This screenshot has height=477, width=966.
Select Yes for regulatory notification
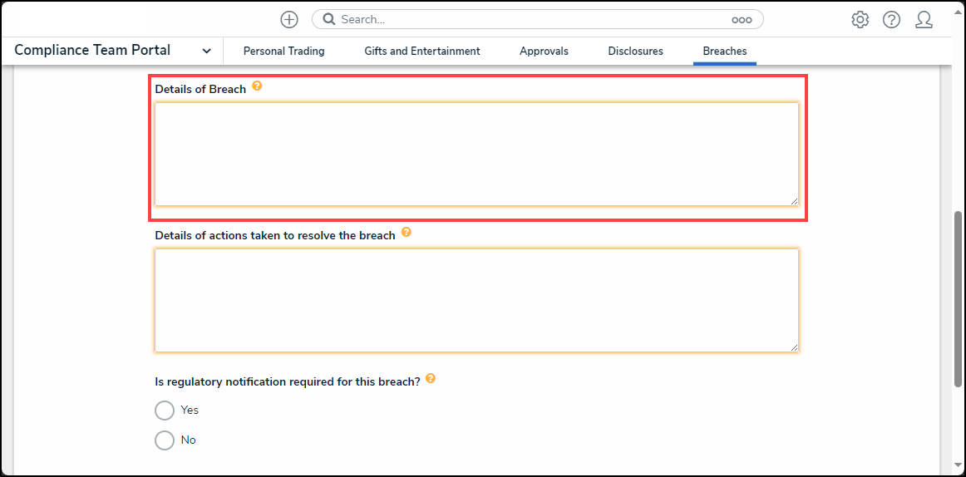coord(165,411)
